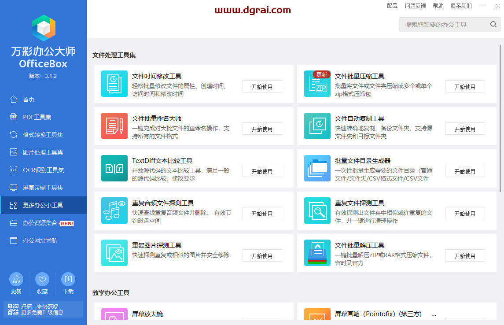Click 开始使用 for 批量文件目录生成器
Viewport: 504px width, 325px height.
pyautogui.click(x=465, y=171)
